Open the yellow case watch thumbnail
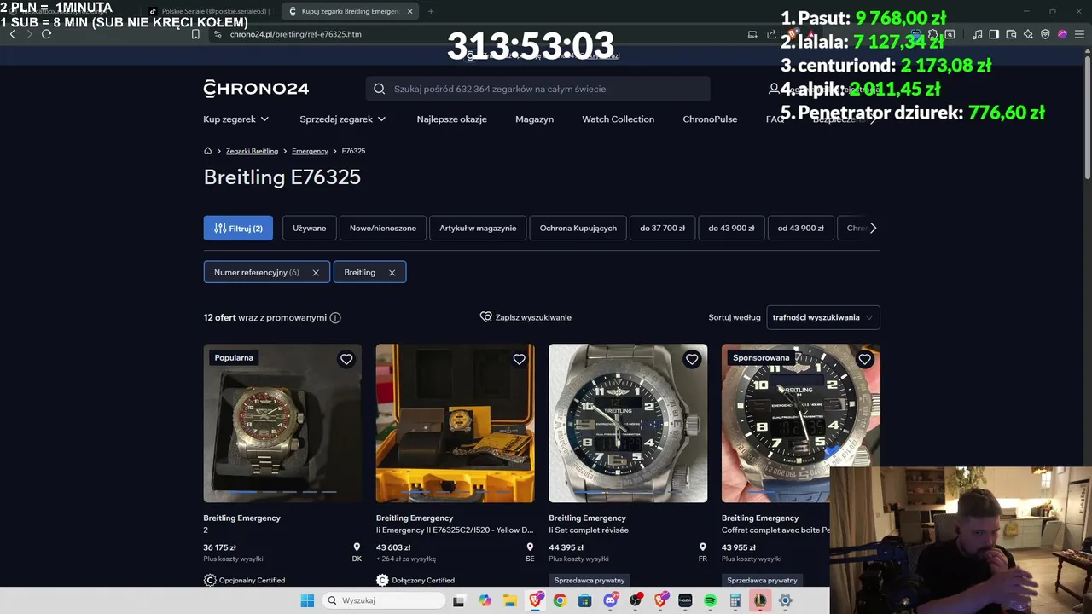 (x=456, y=423)
